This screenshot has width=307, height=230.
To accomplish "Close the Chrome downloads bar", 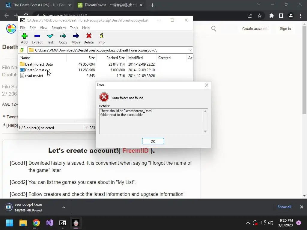I will pyautogui.click(x=302, y=207).
